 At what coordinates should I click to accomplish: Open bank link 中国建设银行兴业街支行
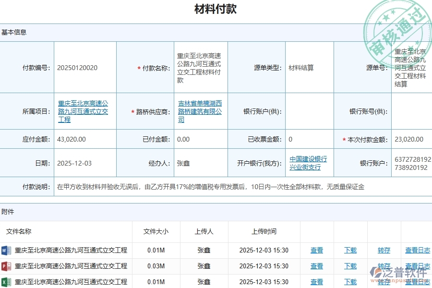tap(309, 163)
